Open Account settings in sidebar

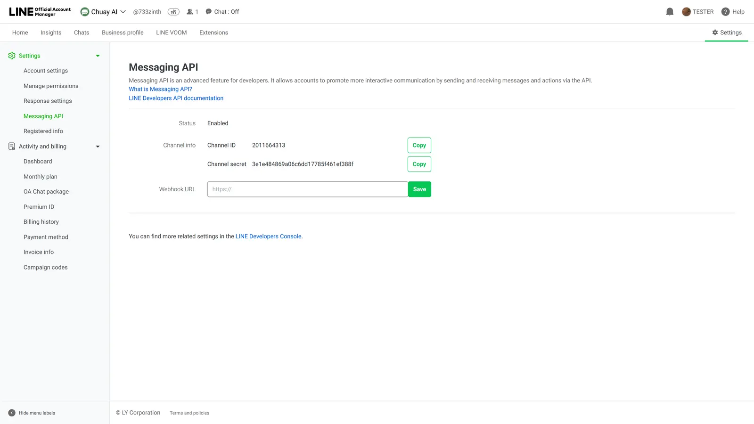coord(46,71)
